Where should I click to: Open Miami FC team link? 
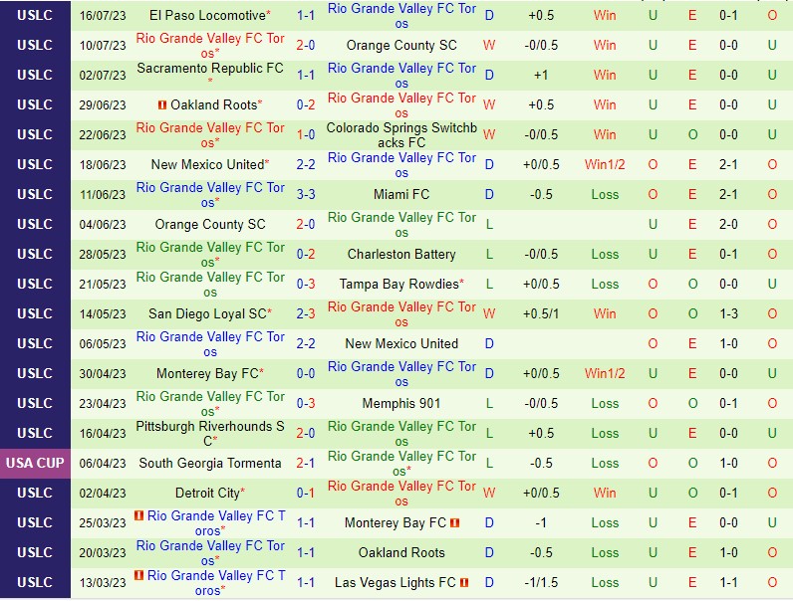pyautogui.click(x=401, y=194)
